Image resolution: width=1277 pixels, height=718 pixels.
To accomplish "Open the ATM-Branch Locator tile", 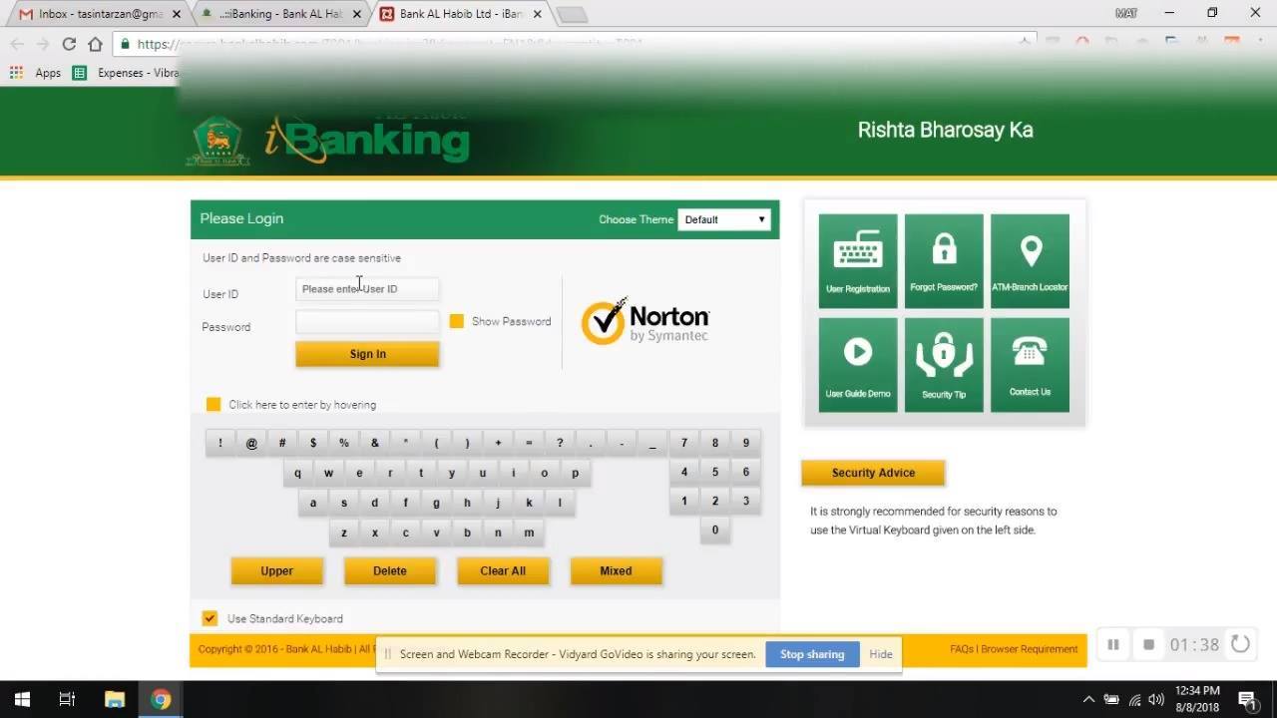I will click(1030, 261).
